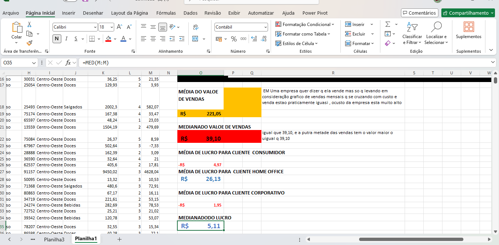Toggle italic I formatting
The height and width of the screenshot is (245, 499).
(x=66, y=38)
